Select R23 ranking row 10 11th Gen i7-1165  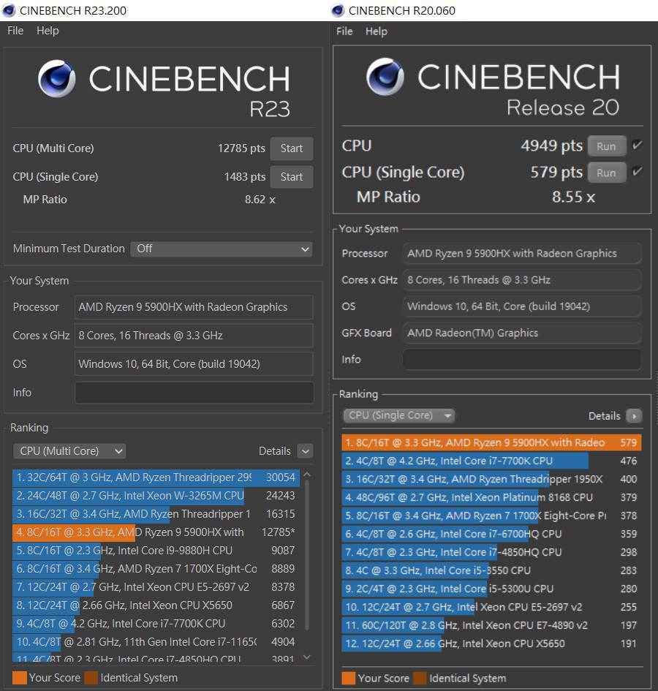[156, 642]
